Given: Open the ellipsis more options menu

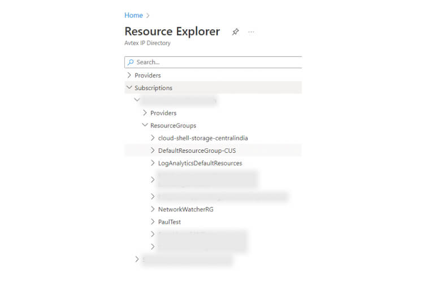Looking at the screenshot, I should 251,32.
